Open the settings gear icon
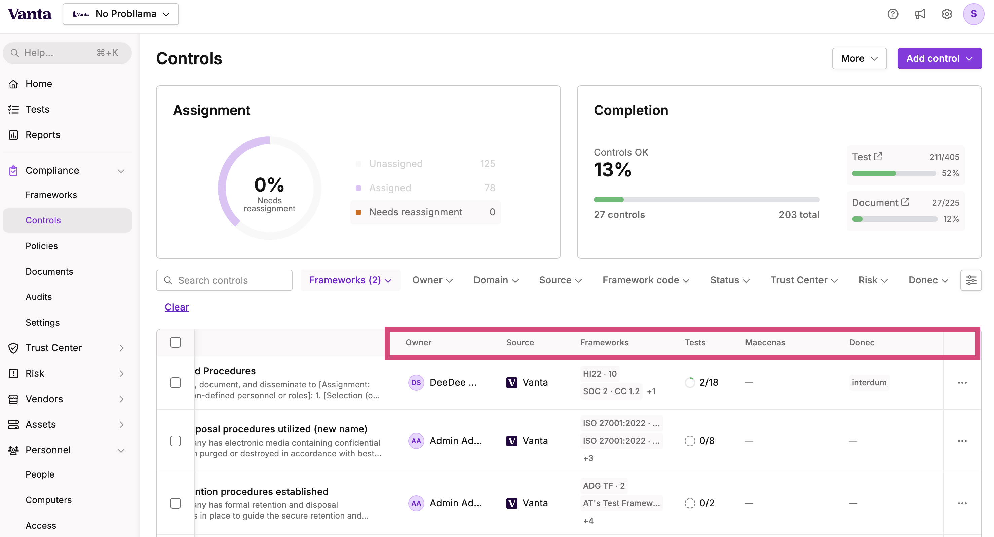Viewport: 994px width, 537px height. pyautogui.click(x=947, y=14)
